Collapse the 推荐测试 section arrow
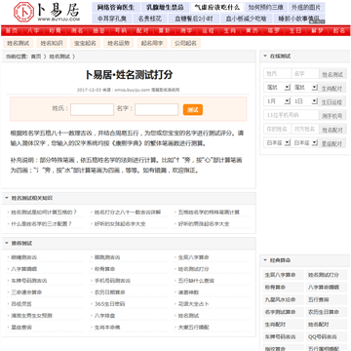Viewport: 351px width, 351px height. [x=7, y=243]
